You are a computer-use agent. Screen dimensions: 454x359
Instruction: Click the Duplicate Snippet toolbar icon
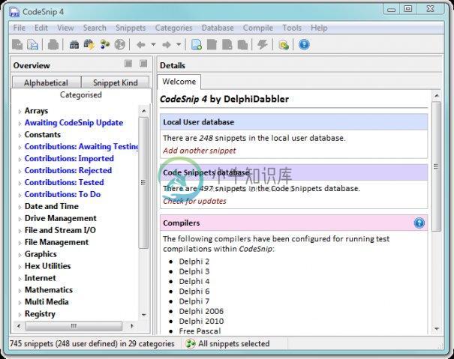tap(242, 44)
